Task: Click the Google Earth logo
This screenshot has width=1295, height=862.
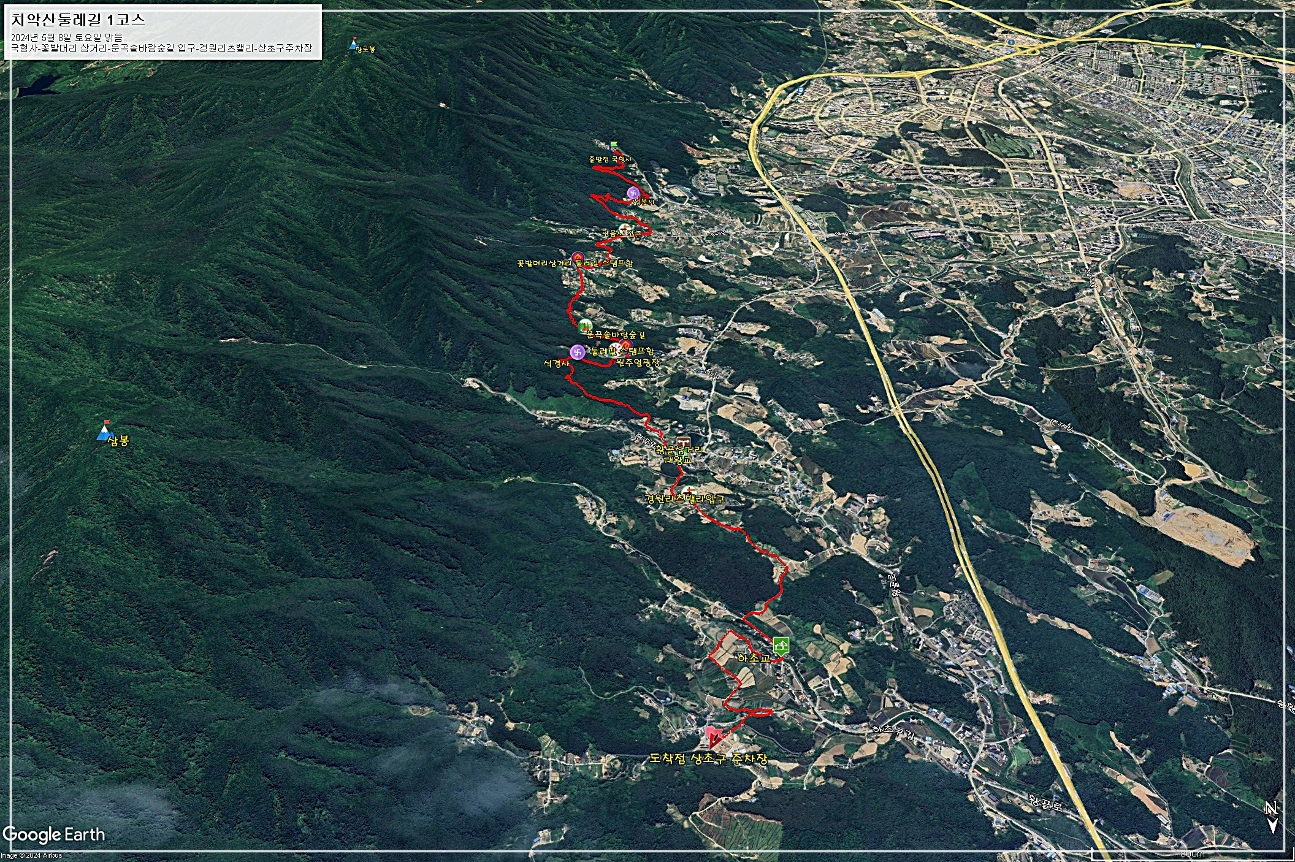Action: click(54, 834)
